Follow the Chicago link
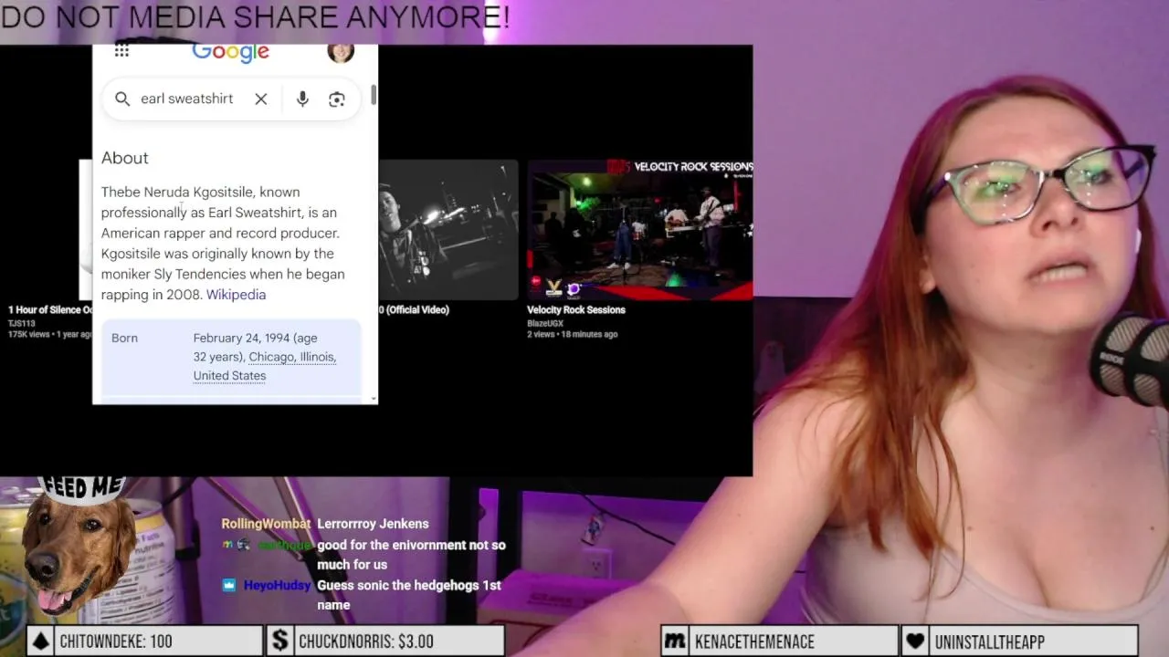The image size is (1169, 657). click(271, 357)
